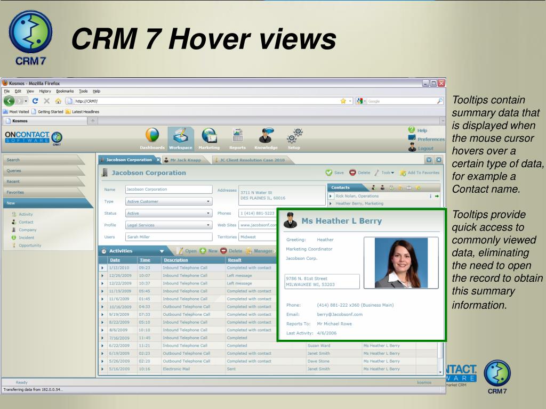Open the Most Visited bookmark

click(16, 112)
